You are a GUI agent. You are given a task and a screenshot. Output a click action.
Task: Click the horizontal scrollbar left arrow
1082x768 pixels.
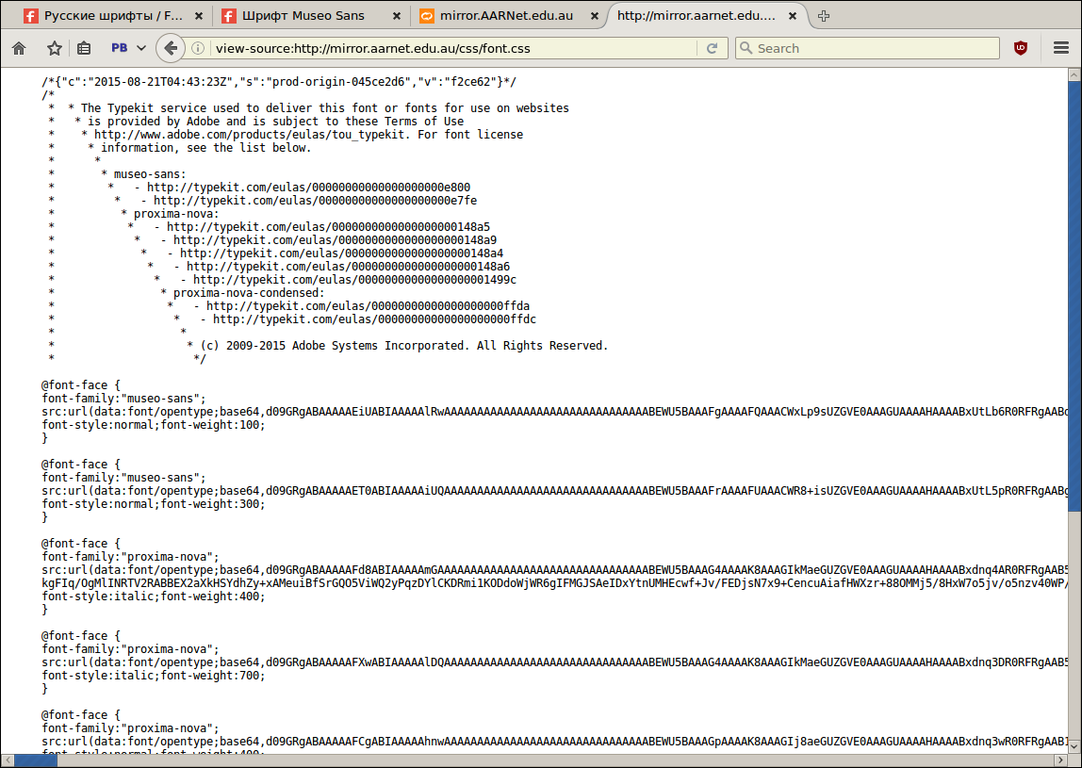[7, 760]
